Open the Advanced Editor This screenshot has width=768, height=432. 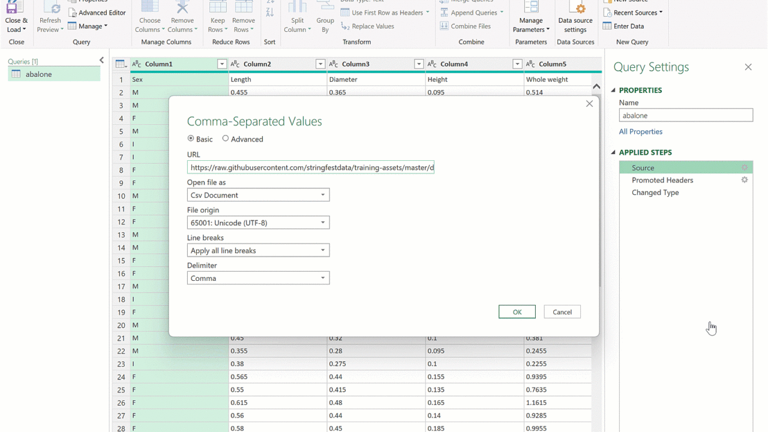click(x=97, y=13)
